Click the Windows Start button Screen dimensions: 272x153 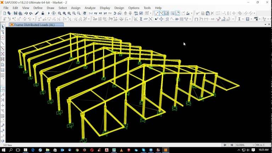click(3, 150)
